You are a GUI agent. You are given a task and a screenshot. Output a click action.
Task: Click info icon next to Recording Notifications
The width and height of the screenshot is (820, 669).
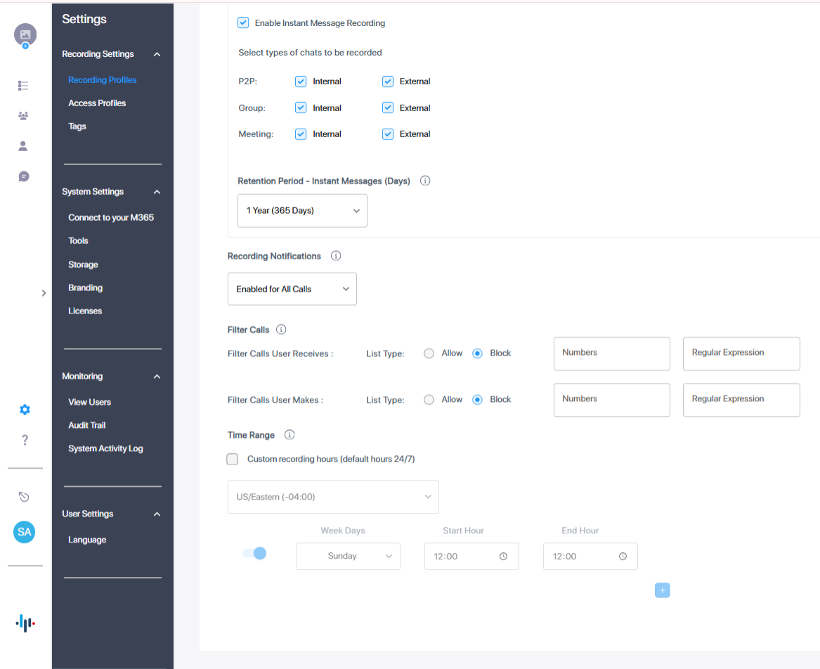[x=336, y=256]
